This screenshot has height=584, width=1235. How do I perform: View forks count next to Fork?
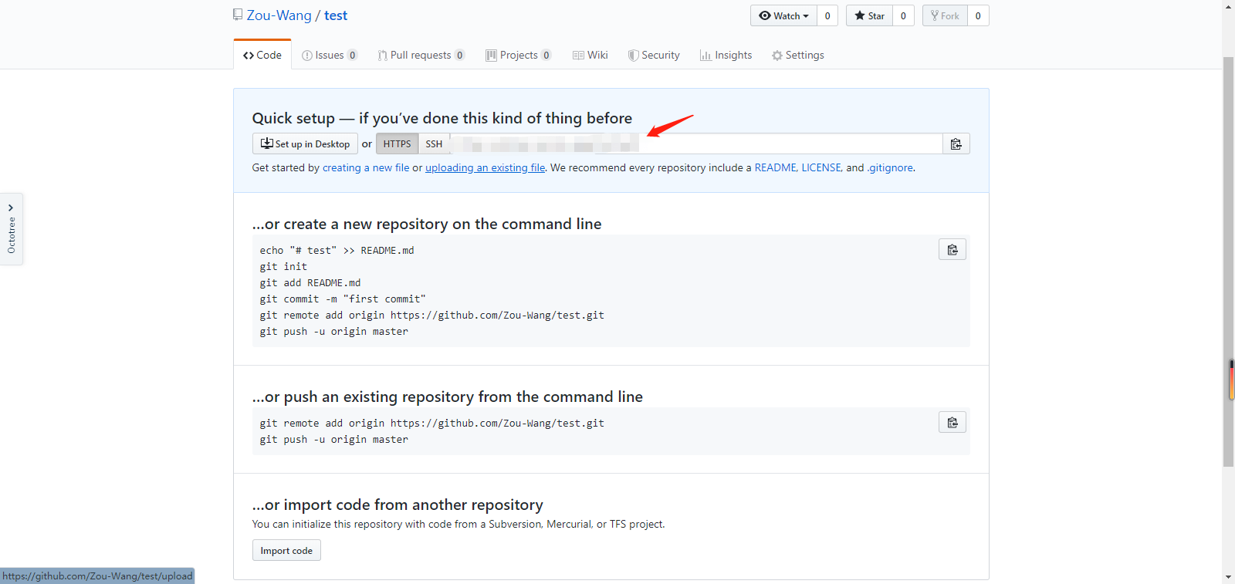(978, 15)
